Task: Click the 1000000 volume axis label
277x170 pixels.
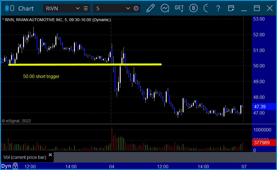Action: coord(262,130)
